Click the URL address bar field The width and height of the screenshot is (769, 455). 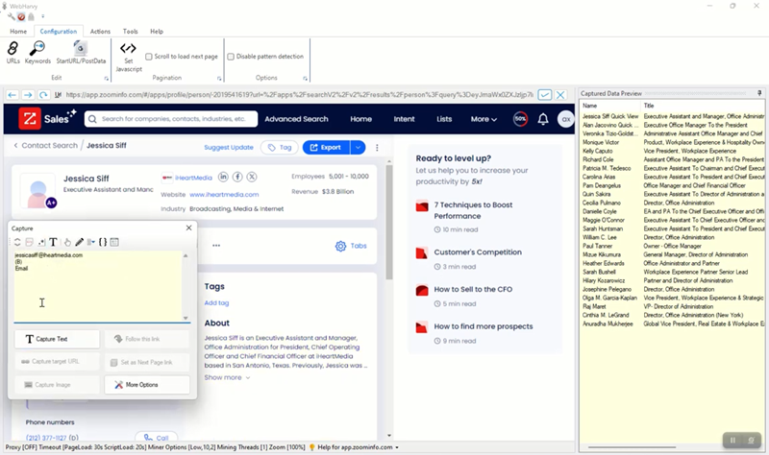click(x=299, y=94)
